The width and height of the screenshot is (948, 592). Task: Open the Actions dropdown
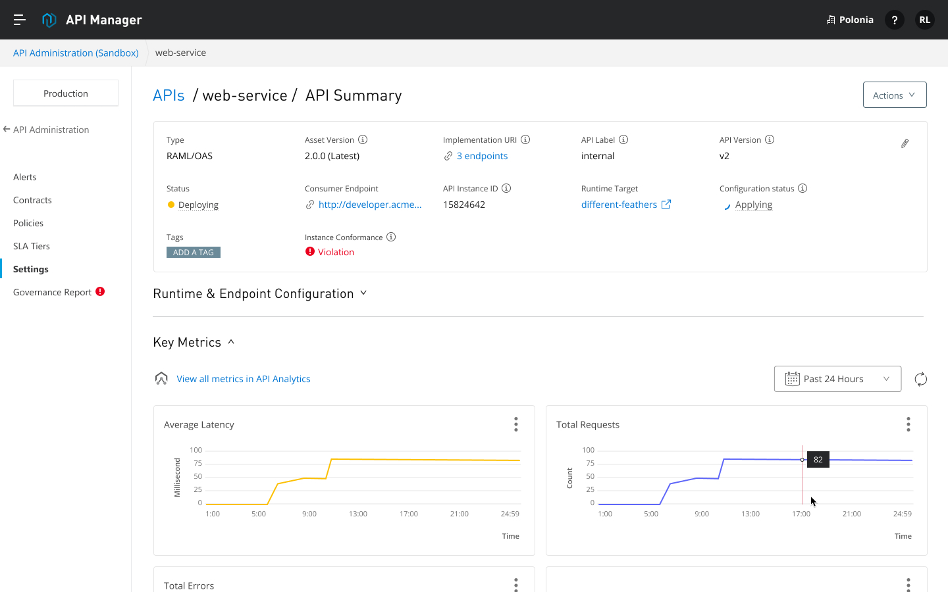(x=895, y=95)
